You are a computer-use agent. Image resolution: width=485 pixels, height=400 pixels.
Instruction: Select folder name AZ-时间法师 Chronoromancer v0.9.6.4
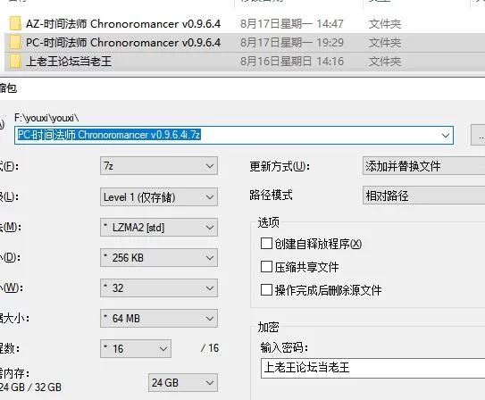(123, 24)
